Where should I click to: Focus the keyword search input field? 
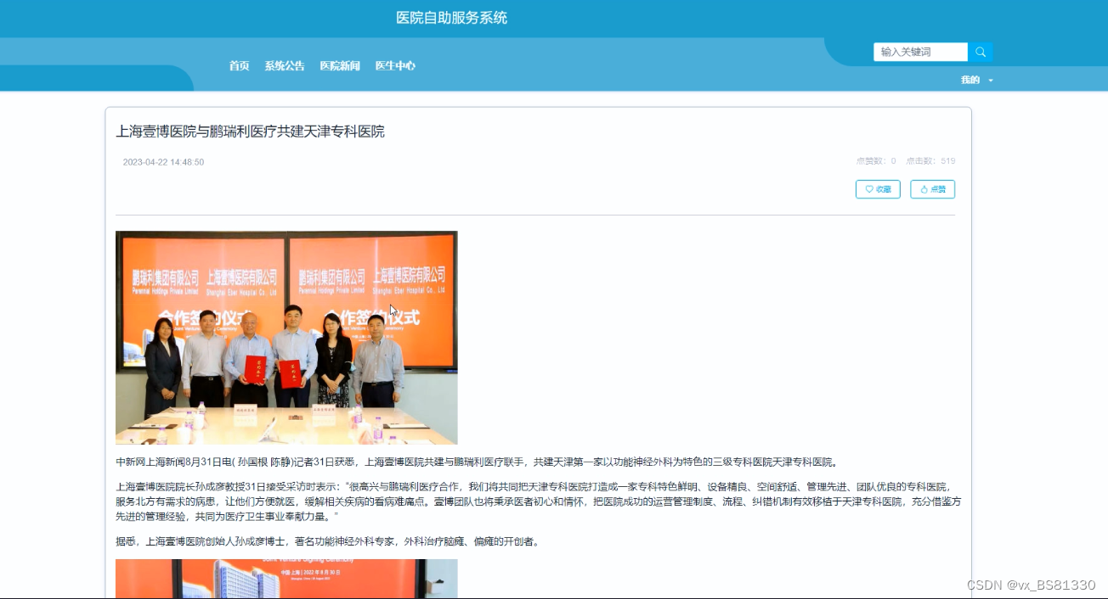[920, 52]
